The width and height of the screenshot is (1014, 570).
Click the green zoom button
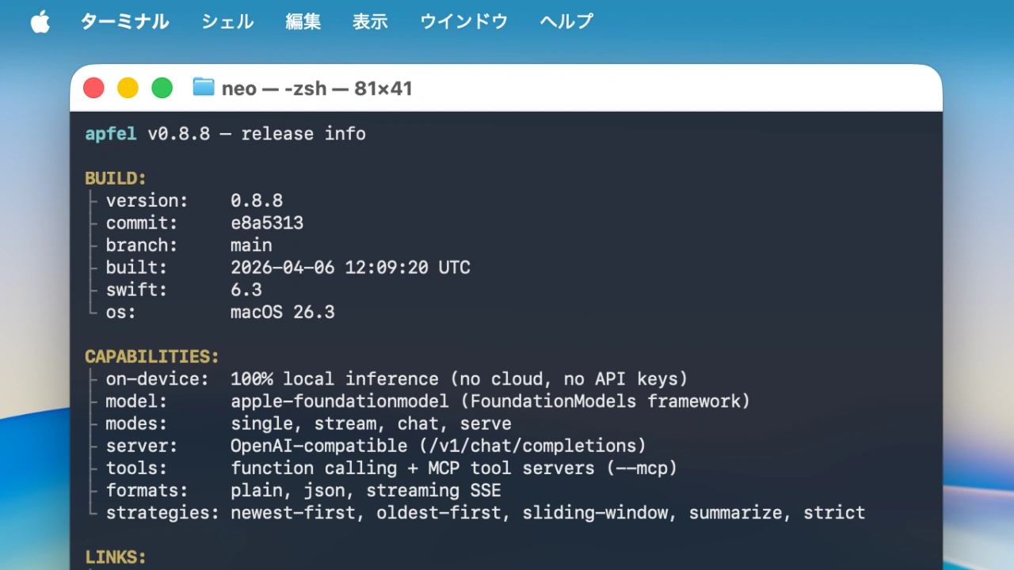pyautogui.click(x=162, y=87)
